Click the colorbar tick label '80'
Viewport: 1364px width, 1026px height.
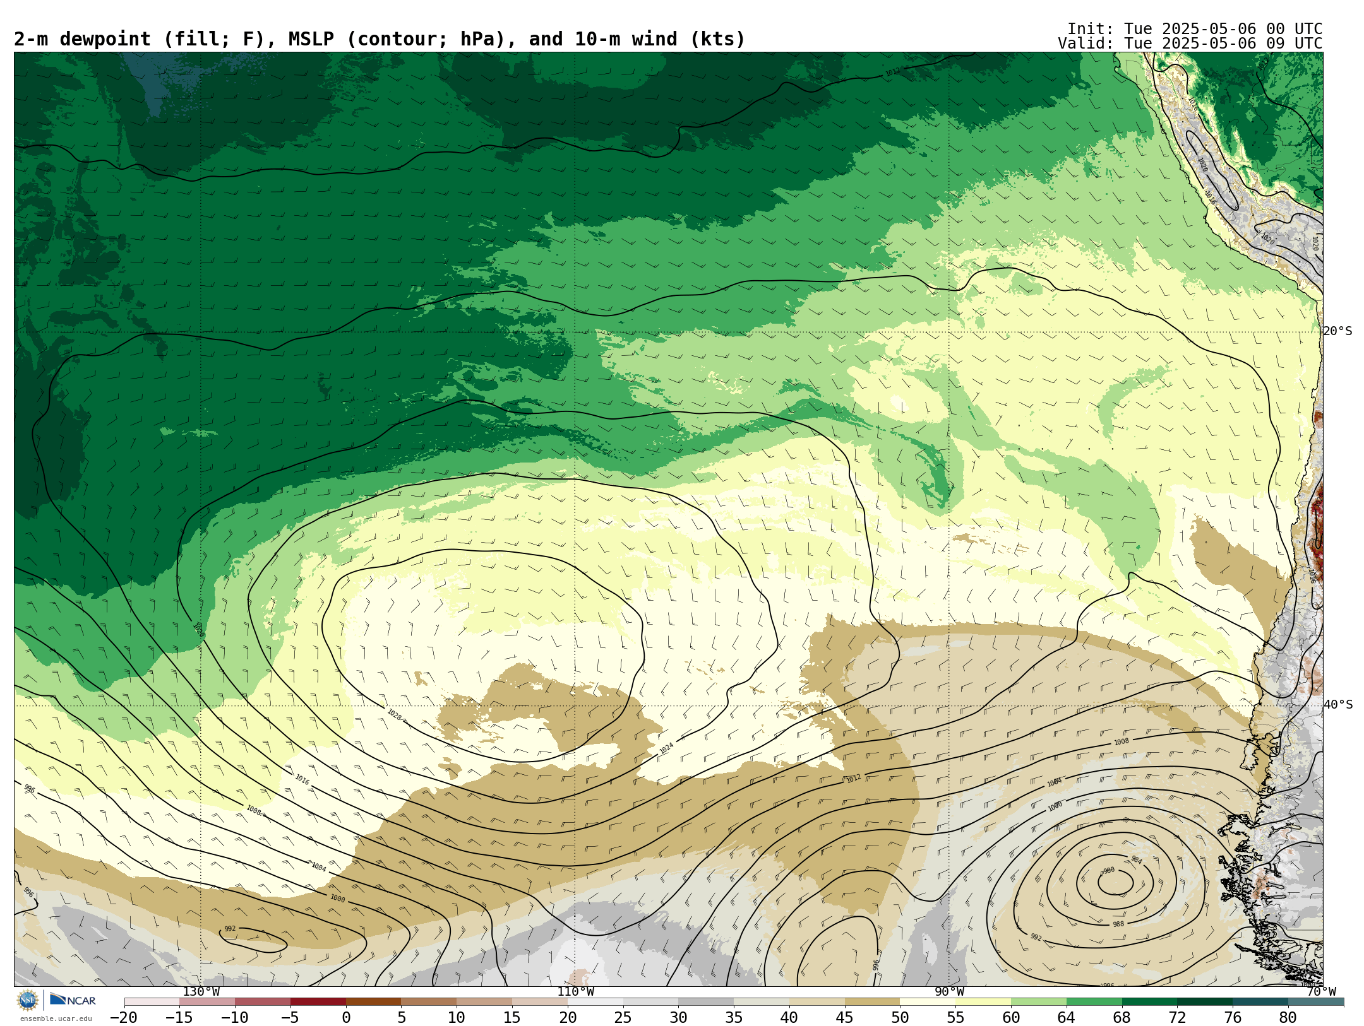point(1288,1017)
